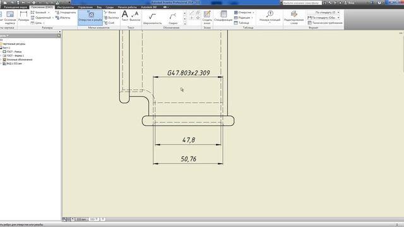
Task: Click the Основная надпись title block icon
Action: [10, 17]
